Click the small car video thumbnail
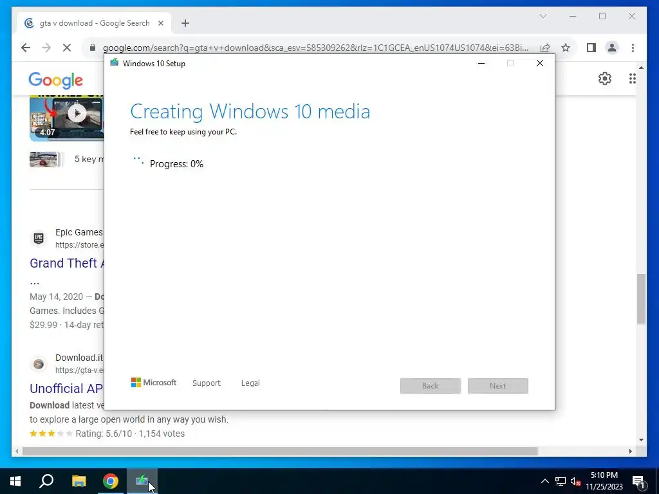 pos(43,160)
